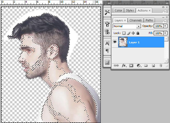Switch to the Styles tab
The image size is (170, 123).
(x=130, y=10)
